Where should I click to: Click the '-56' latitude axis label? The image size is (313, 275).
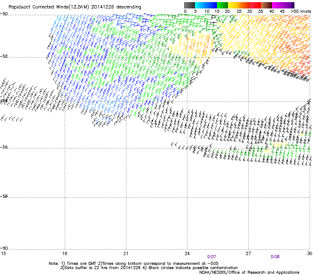point(4,147)
